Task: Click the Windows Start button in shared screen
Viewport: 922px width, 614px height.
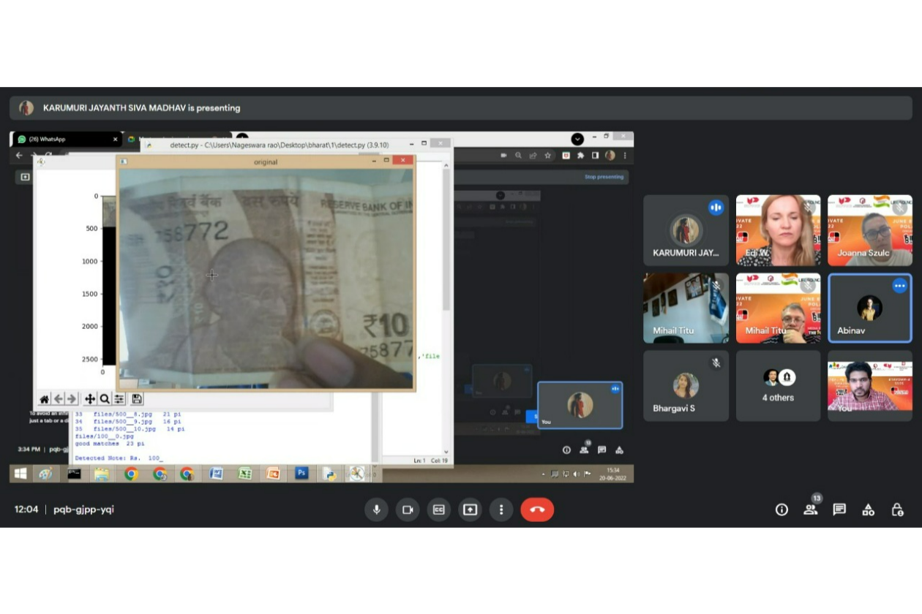Action: tap(20, 474)
